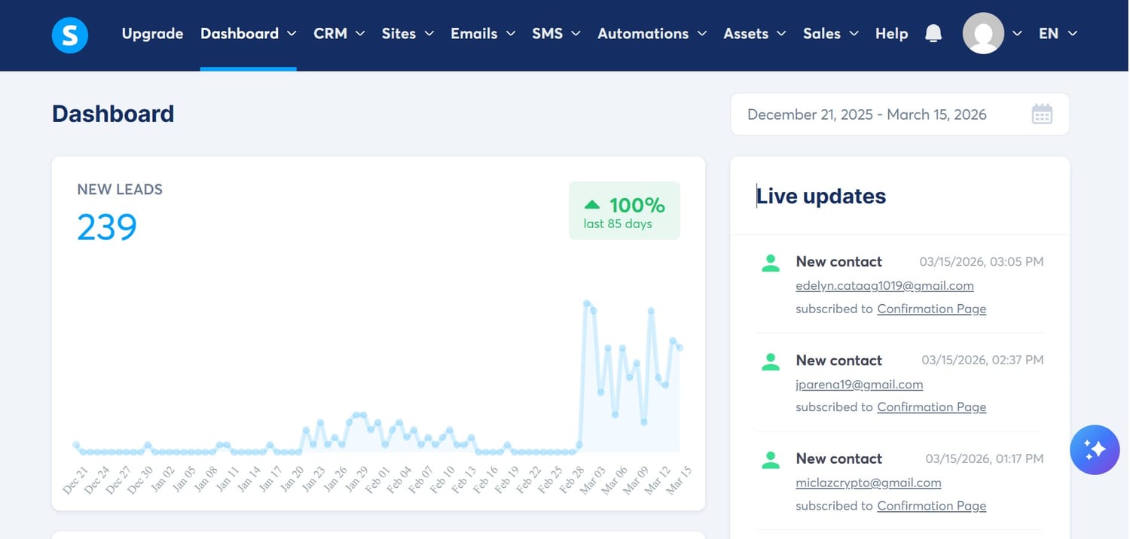Expand the Automations dropdown menu
The width and height of the screenshot is (1130, 539).
(652, 34)
